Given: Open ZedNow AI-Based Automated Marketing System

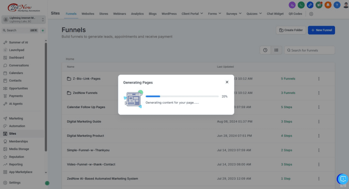Looking at the screenshot, I should click(x=102, y=178).
